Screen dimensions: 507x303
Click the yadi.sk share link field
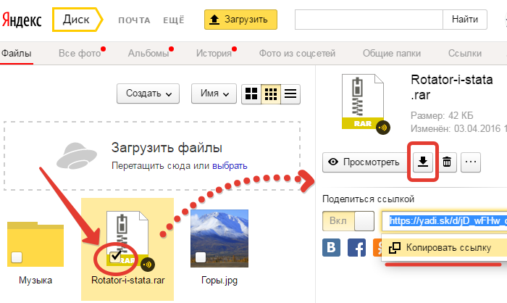tap(444, 221)
